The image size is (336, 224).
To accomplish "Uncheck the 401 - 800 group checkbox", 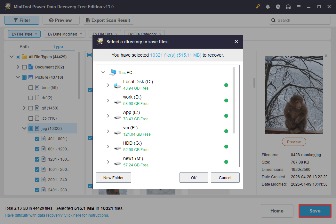I will (x=37, y=139).
